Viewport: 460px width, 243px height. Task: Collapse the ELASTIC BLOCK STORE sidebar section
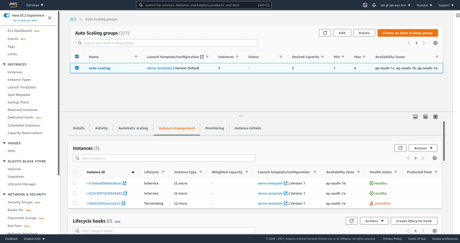pos(4,161)
